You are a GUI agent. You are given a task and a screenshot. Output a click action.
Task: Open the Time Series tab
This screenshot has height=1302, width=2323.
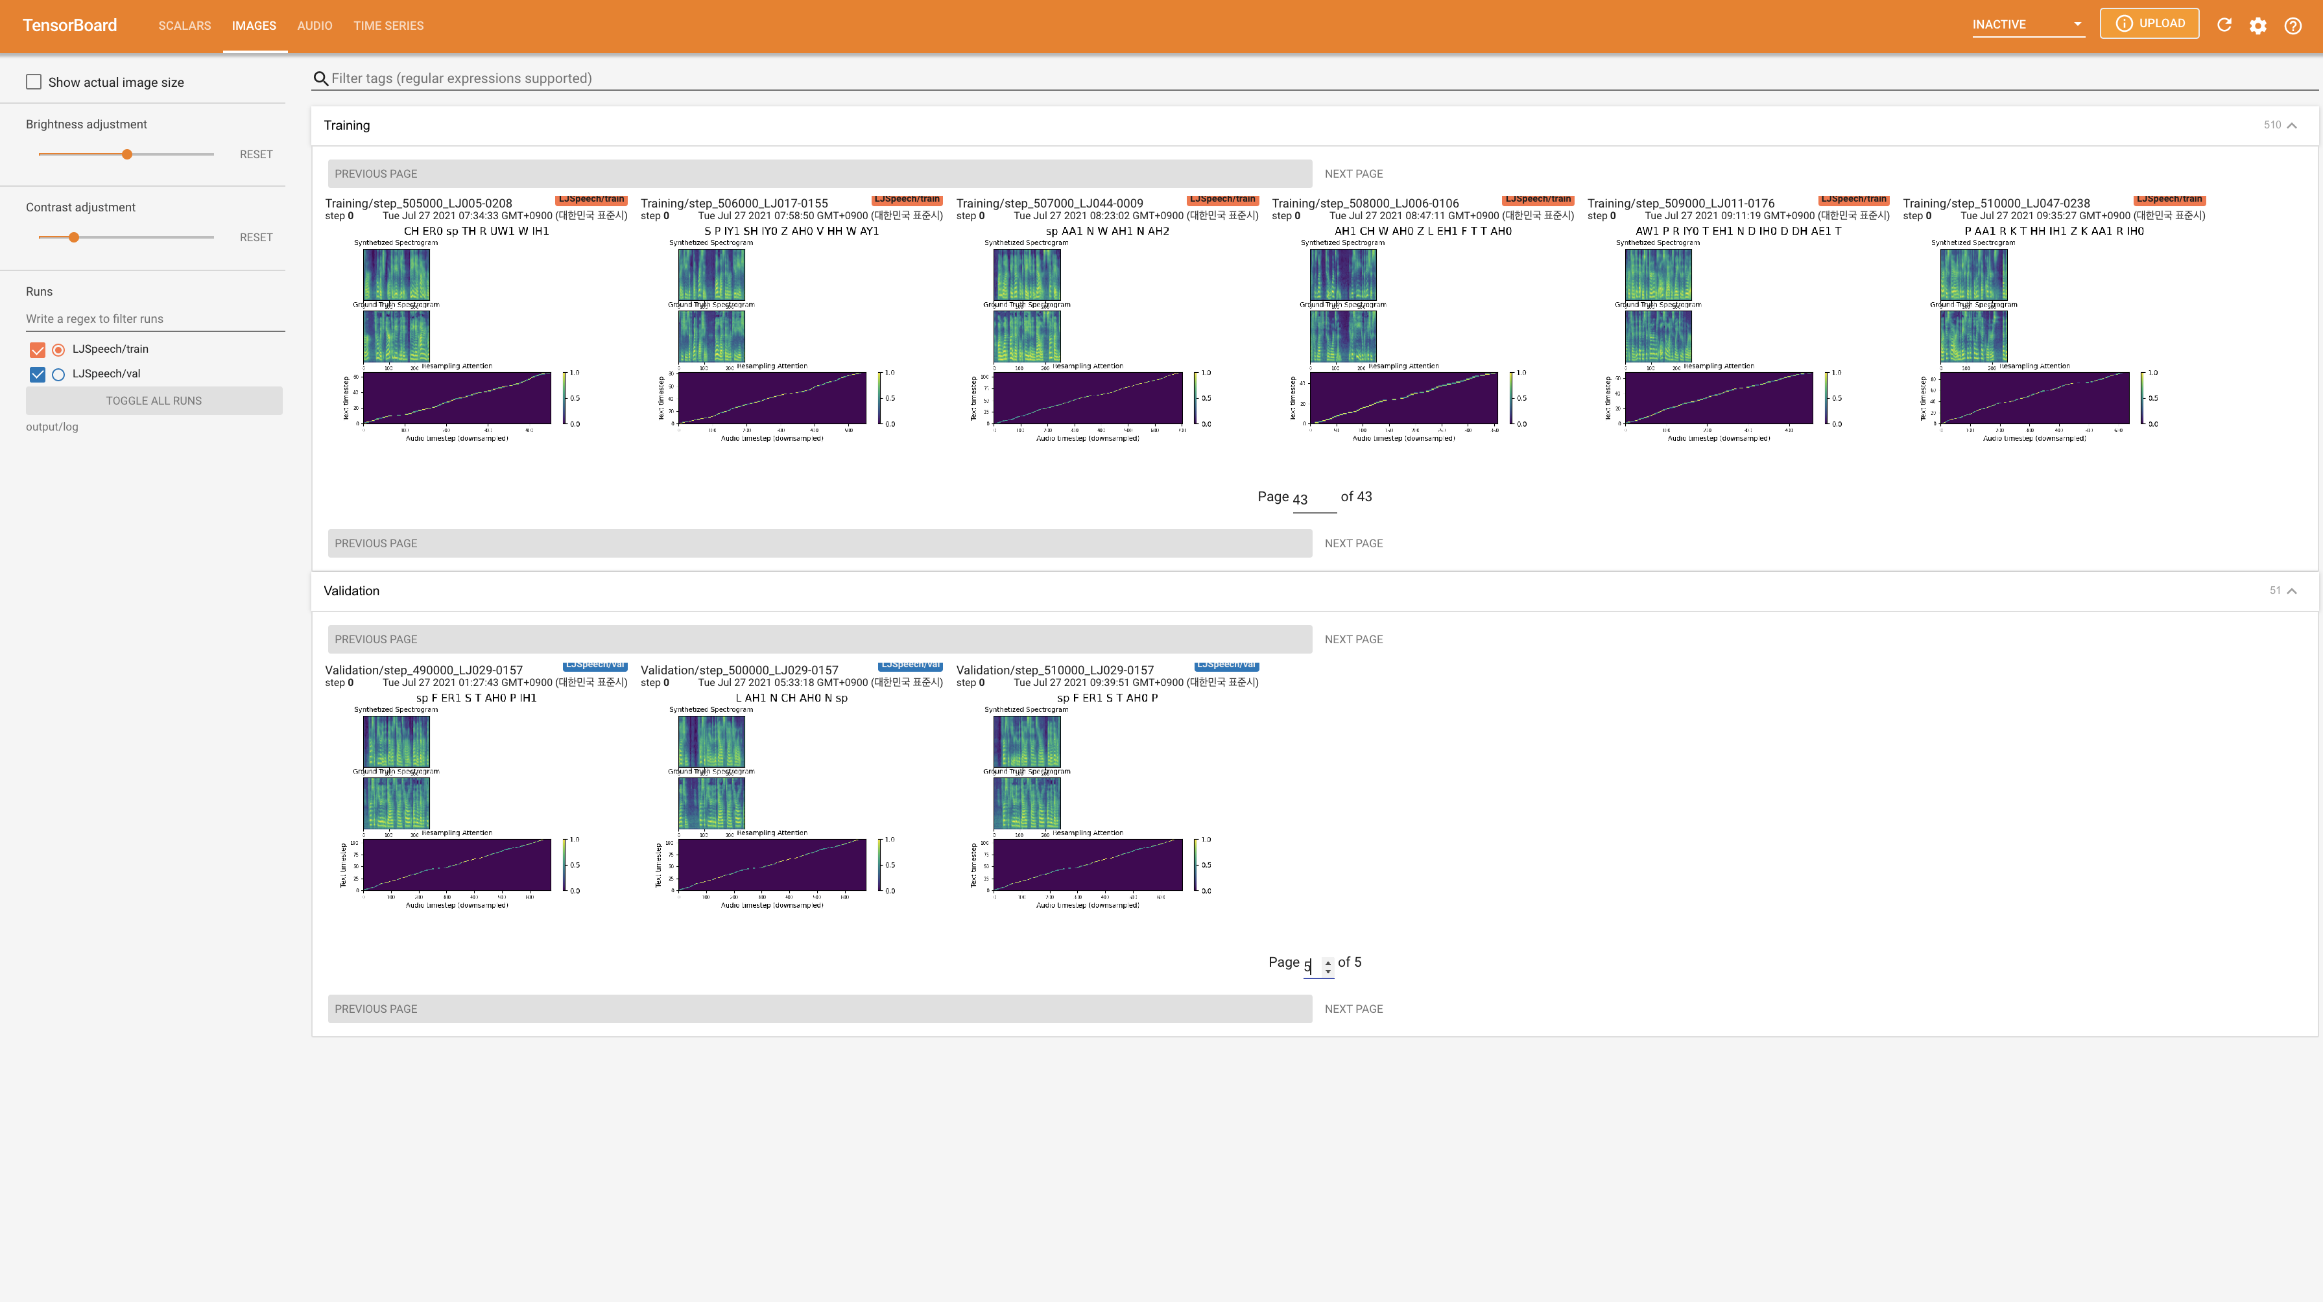pos(388,25)
